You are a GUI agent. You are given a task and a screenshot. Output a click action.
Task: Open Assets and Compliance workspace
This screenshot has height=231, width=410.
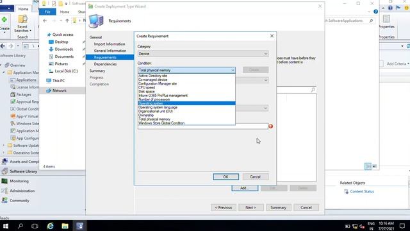tap(20, 162)
